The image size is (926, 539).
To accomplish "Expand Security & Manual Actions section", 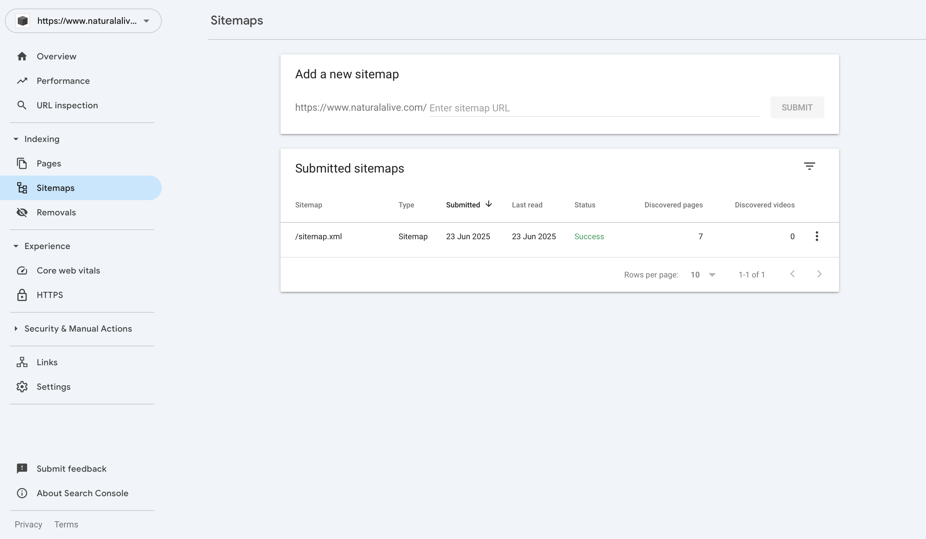I will (16, 329).
